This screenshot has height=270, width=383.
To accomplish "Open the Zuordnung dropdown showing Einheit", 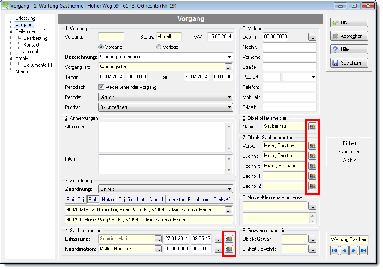I will tap(166, 189).
